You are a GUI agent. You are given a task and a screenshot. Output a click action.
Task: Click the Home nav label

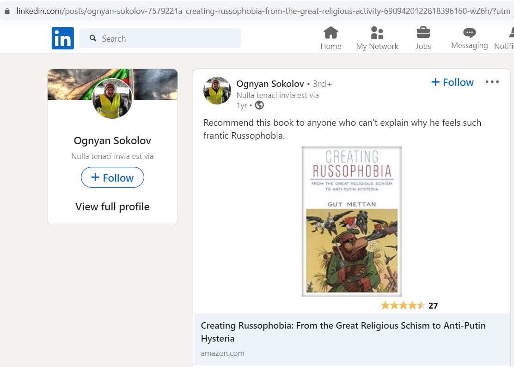[331, 46]
